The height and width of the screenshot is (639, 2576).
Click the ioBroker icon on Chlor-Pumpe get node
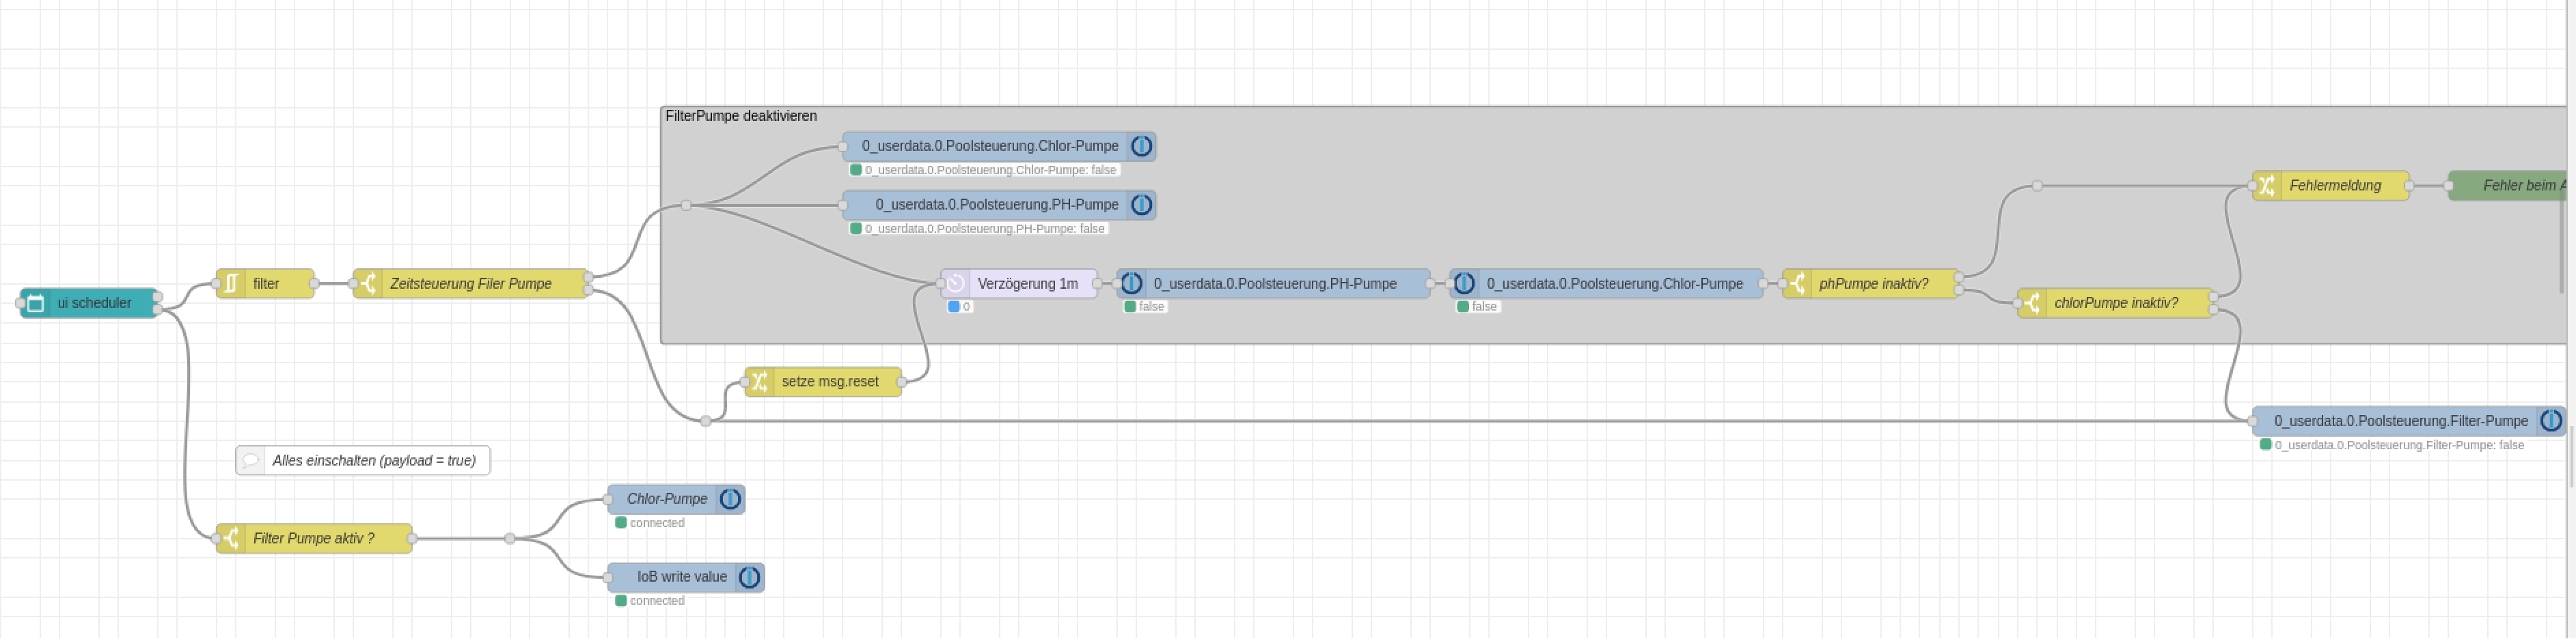coord(1465,283)
